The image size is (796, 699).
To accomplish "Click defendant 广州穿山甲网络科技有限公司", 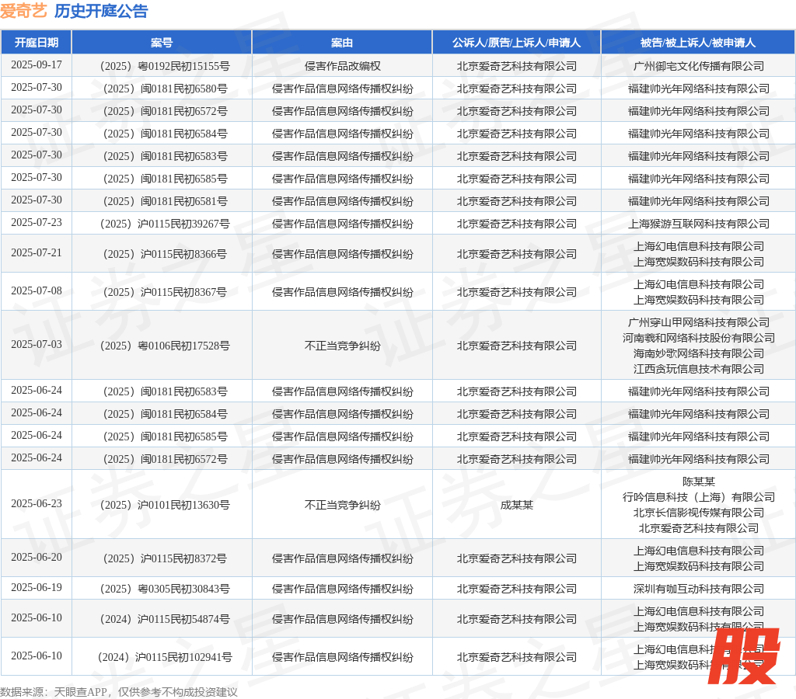I will point(698,322).
